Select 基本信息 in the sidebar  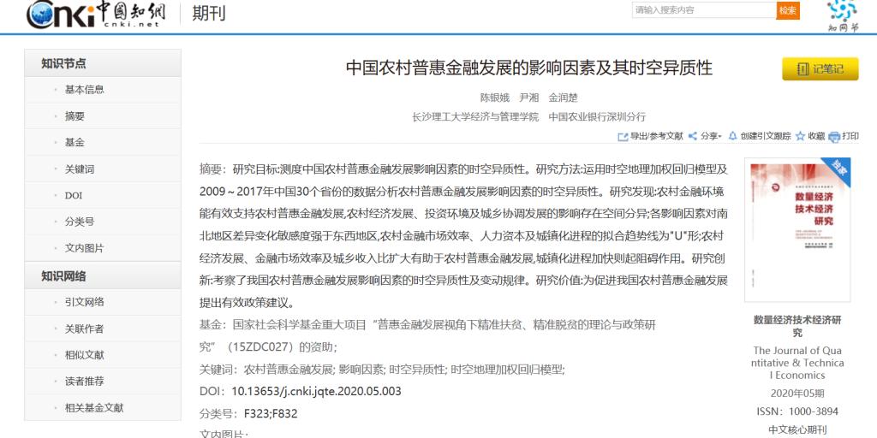tap(84, 90)
